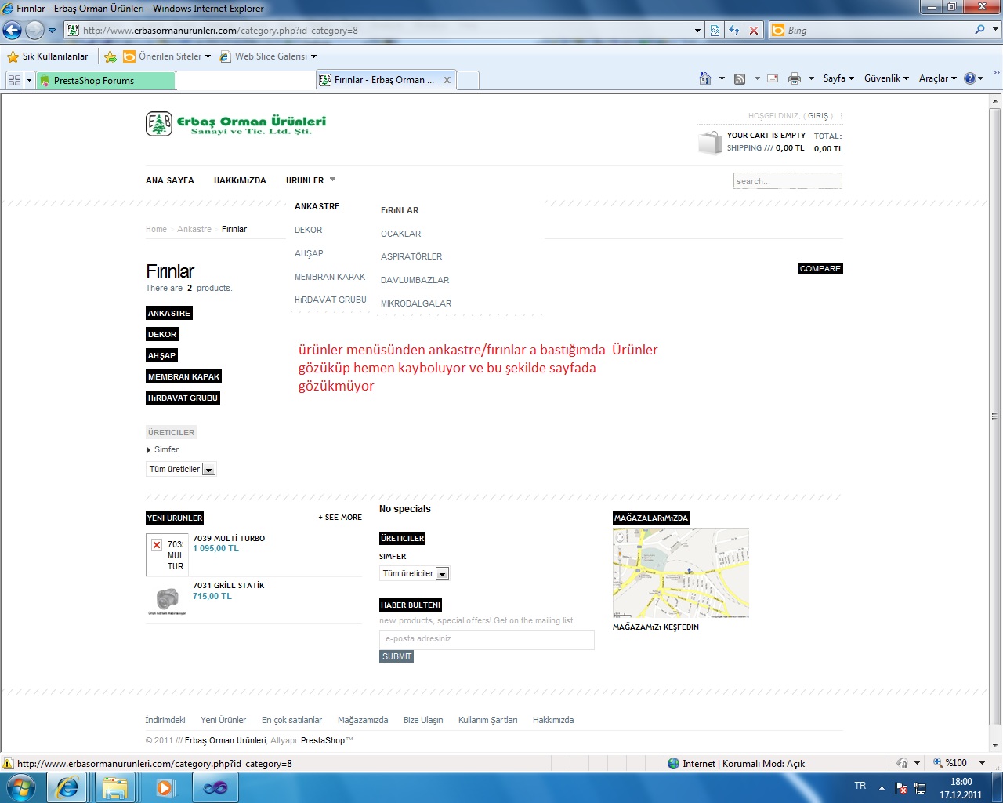Open the Önerilen Siteler dropdown
Image resolution: width=1003 pixels, height=803 pixels.
(x=167, y=56)
